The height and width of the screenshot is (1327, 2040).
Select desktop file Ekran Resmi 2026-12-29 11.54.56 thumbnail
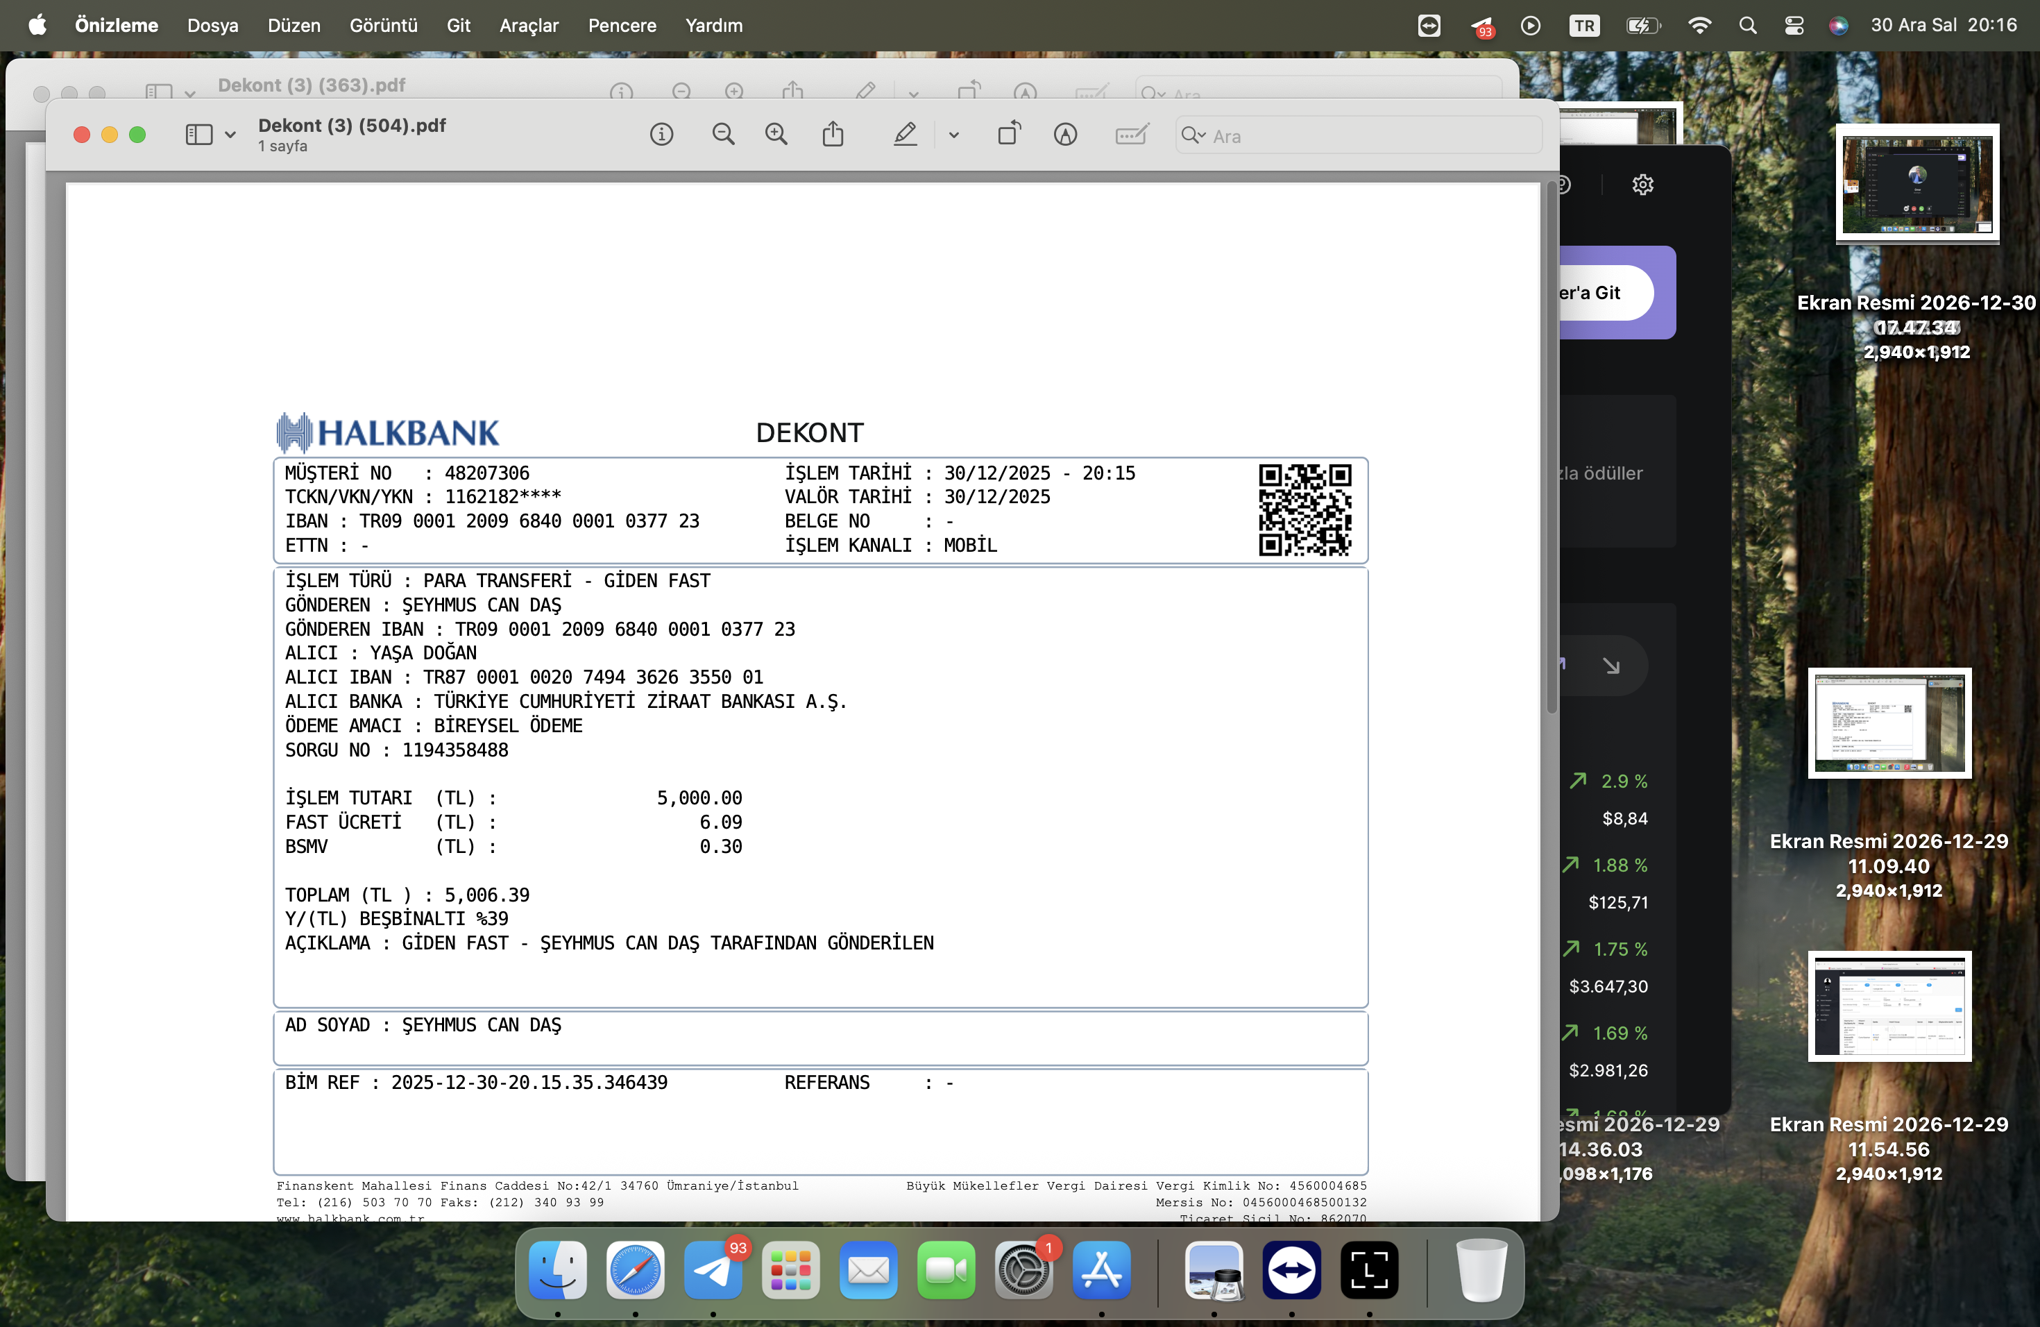(1889, 1006)
